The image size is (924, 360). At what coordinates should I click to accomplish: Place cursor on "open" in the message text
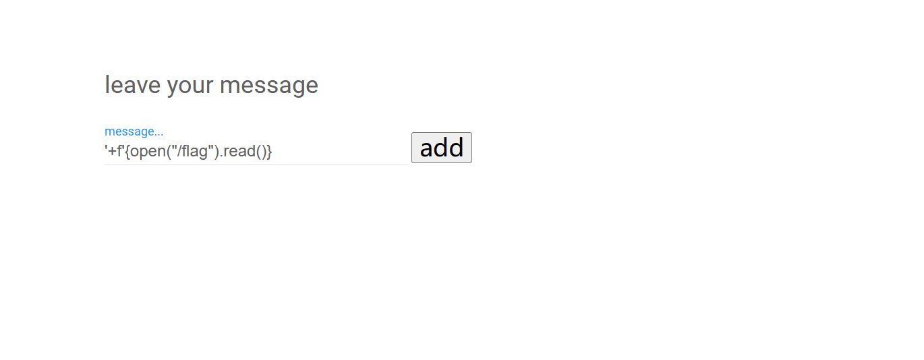pos(148,152)
